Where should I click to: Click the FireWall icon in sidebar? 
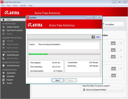coord(4,41)
